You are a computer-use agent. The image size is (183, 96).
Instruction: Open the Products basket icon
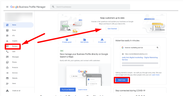7,67
